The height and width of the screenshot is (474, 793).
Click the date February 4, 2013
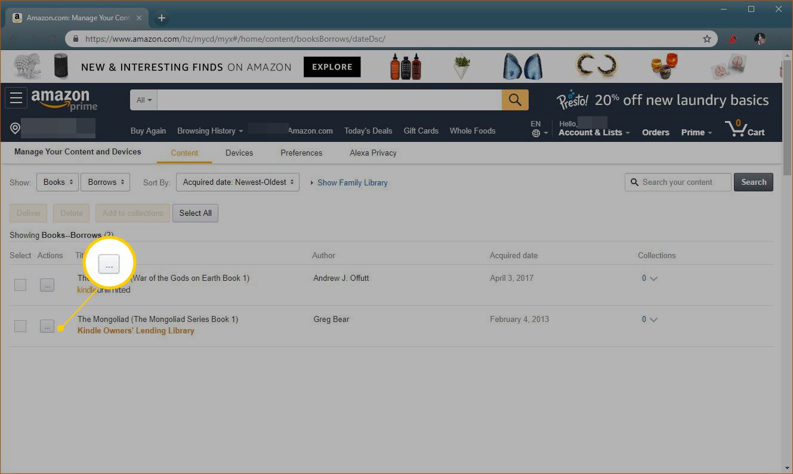pyautogui.click(x=519, y=319)
